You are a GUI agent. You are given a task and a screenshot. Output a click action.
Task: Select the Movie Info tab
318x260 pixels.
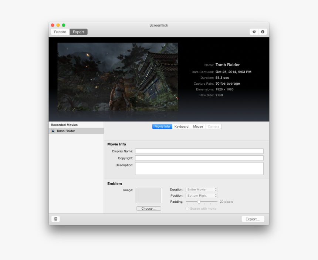162,126
